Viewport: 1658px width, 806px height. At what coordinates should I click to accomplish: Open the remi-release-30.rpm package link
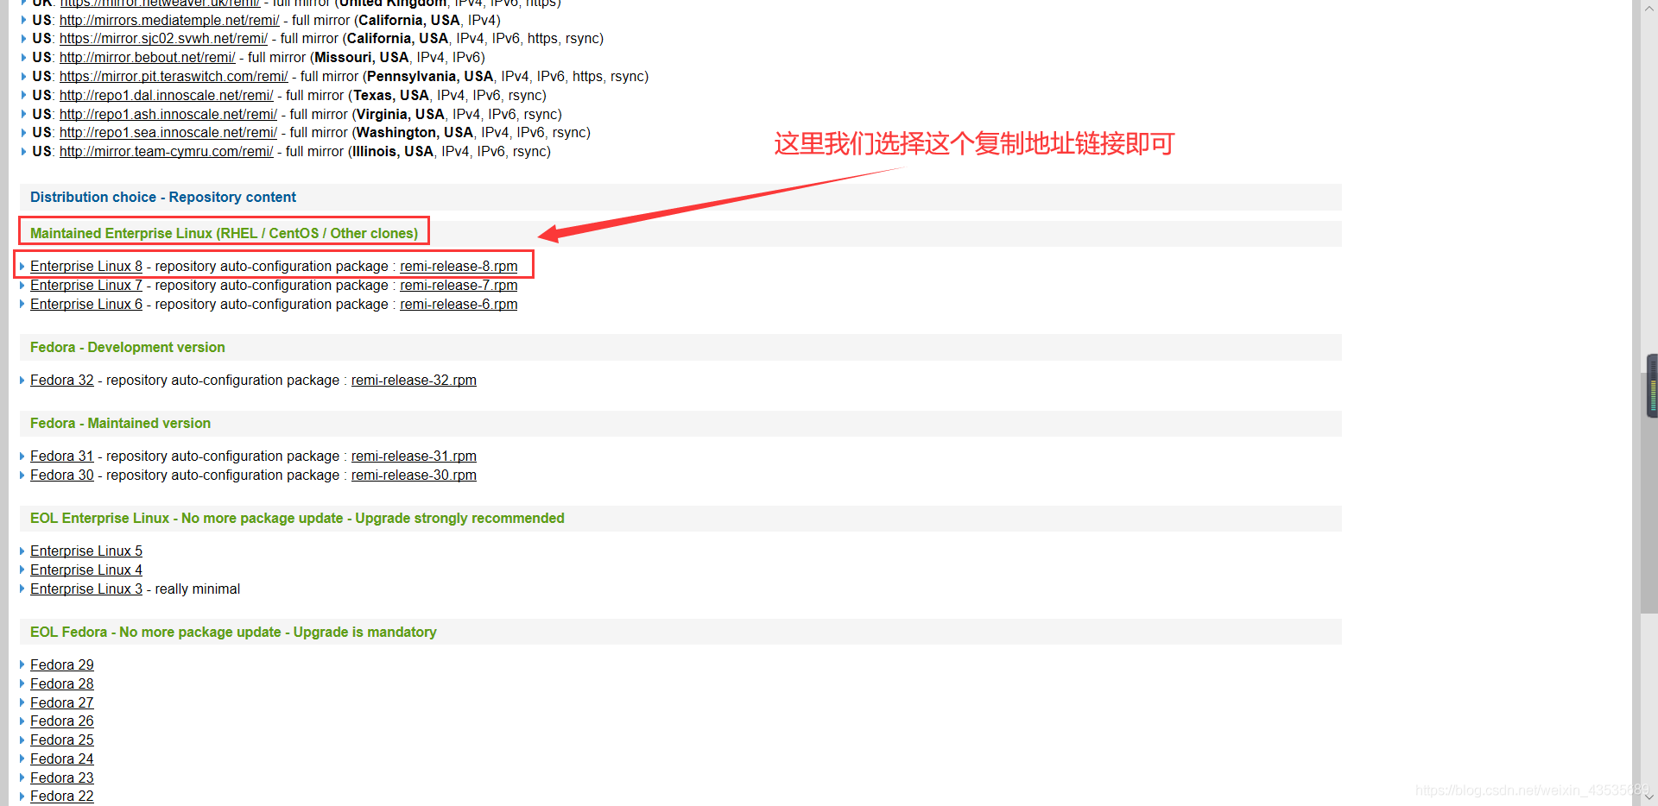[x=414, y=475]
